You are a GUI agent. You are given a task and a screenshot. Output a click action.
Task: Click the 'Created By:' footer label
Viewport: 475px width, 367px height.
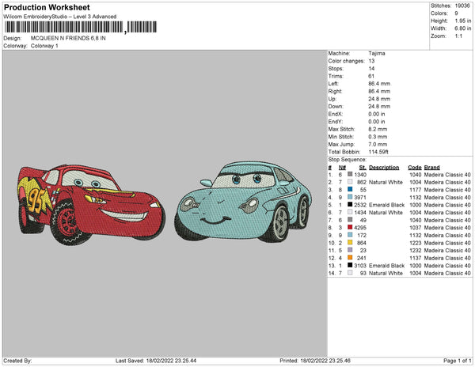click(17, 361)
